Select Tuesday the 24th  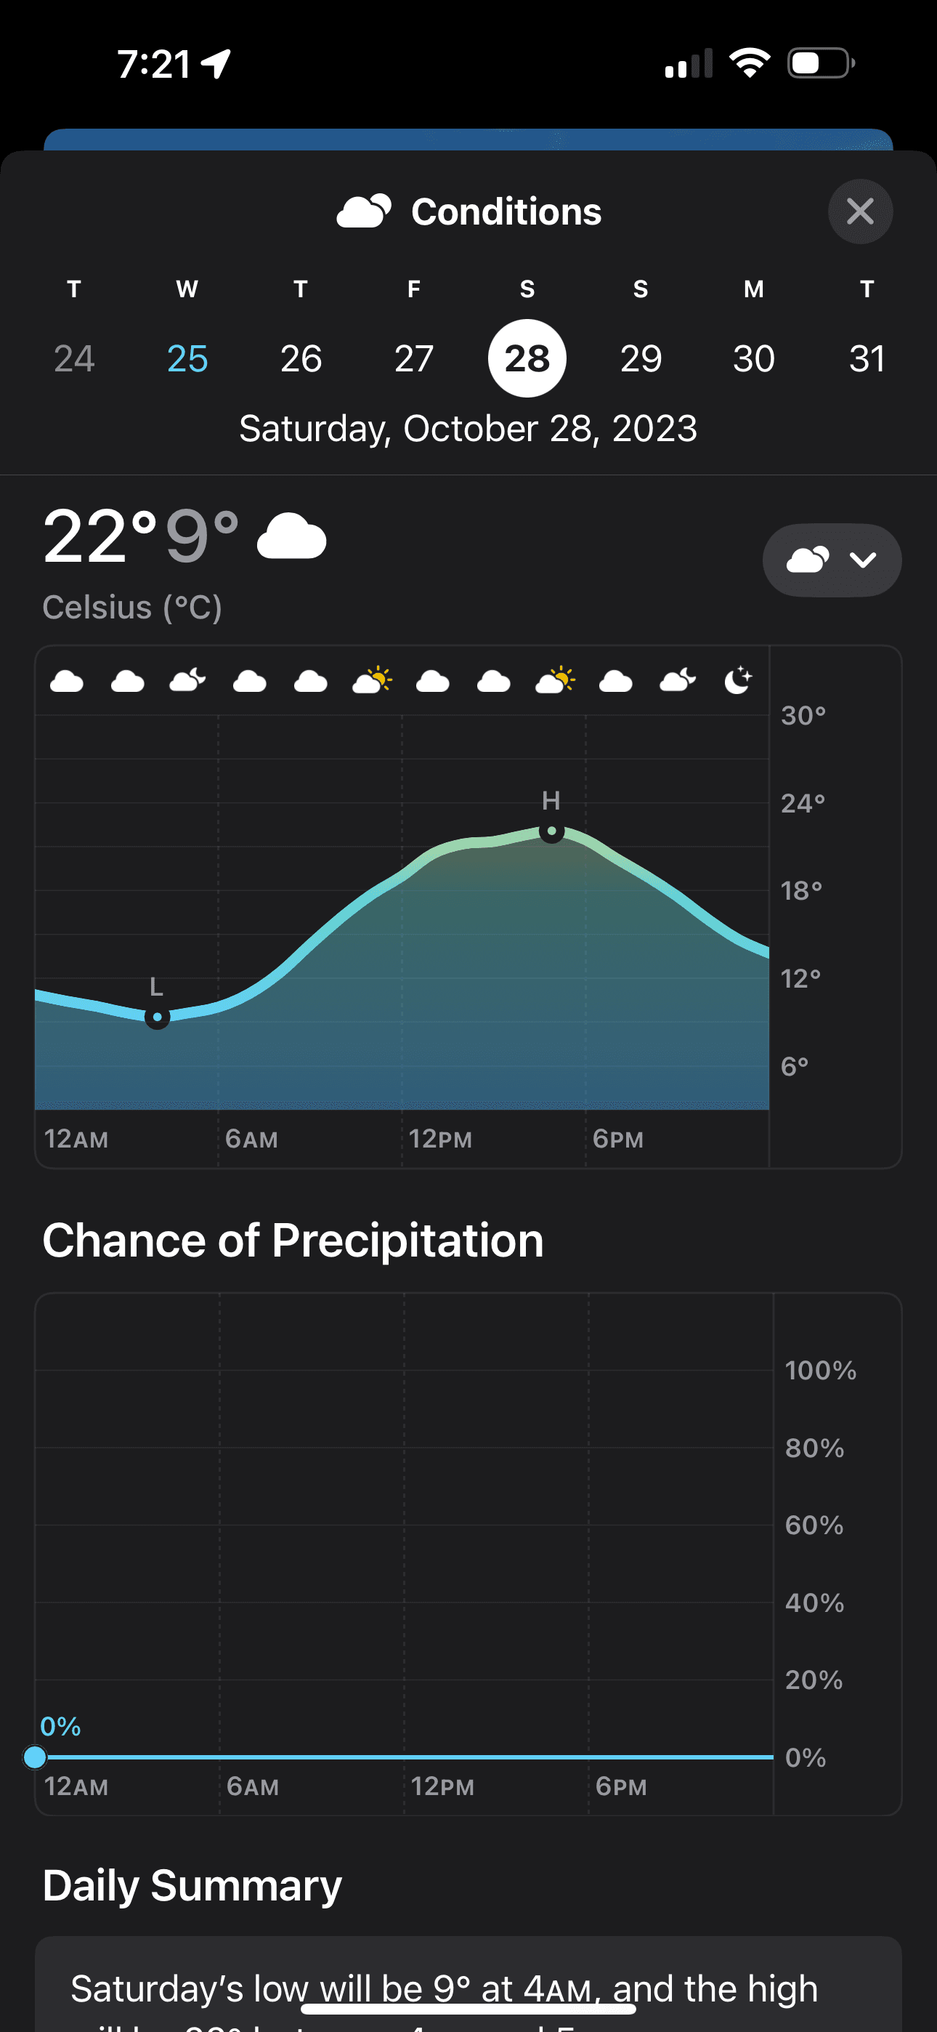(74, 358)
